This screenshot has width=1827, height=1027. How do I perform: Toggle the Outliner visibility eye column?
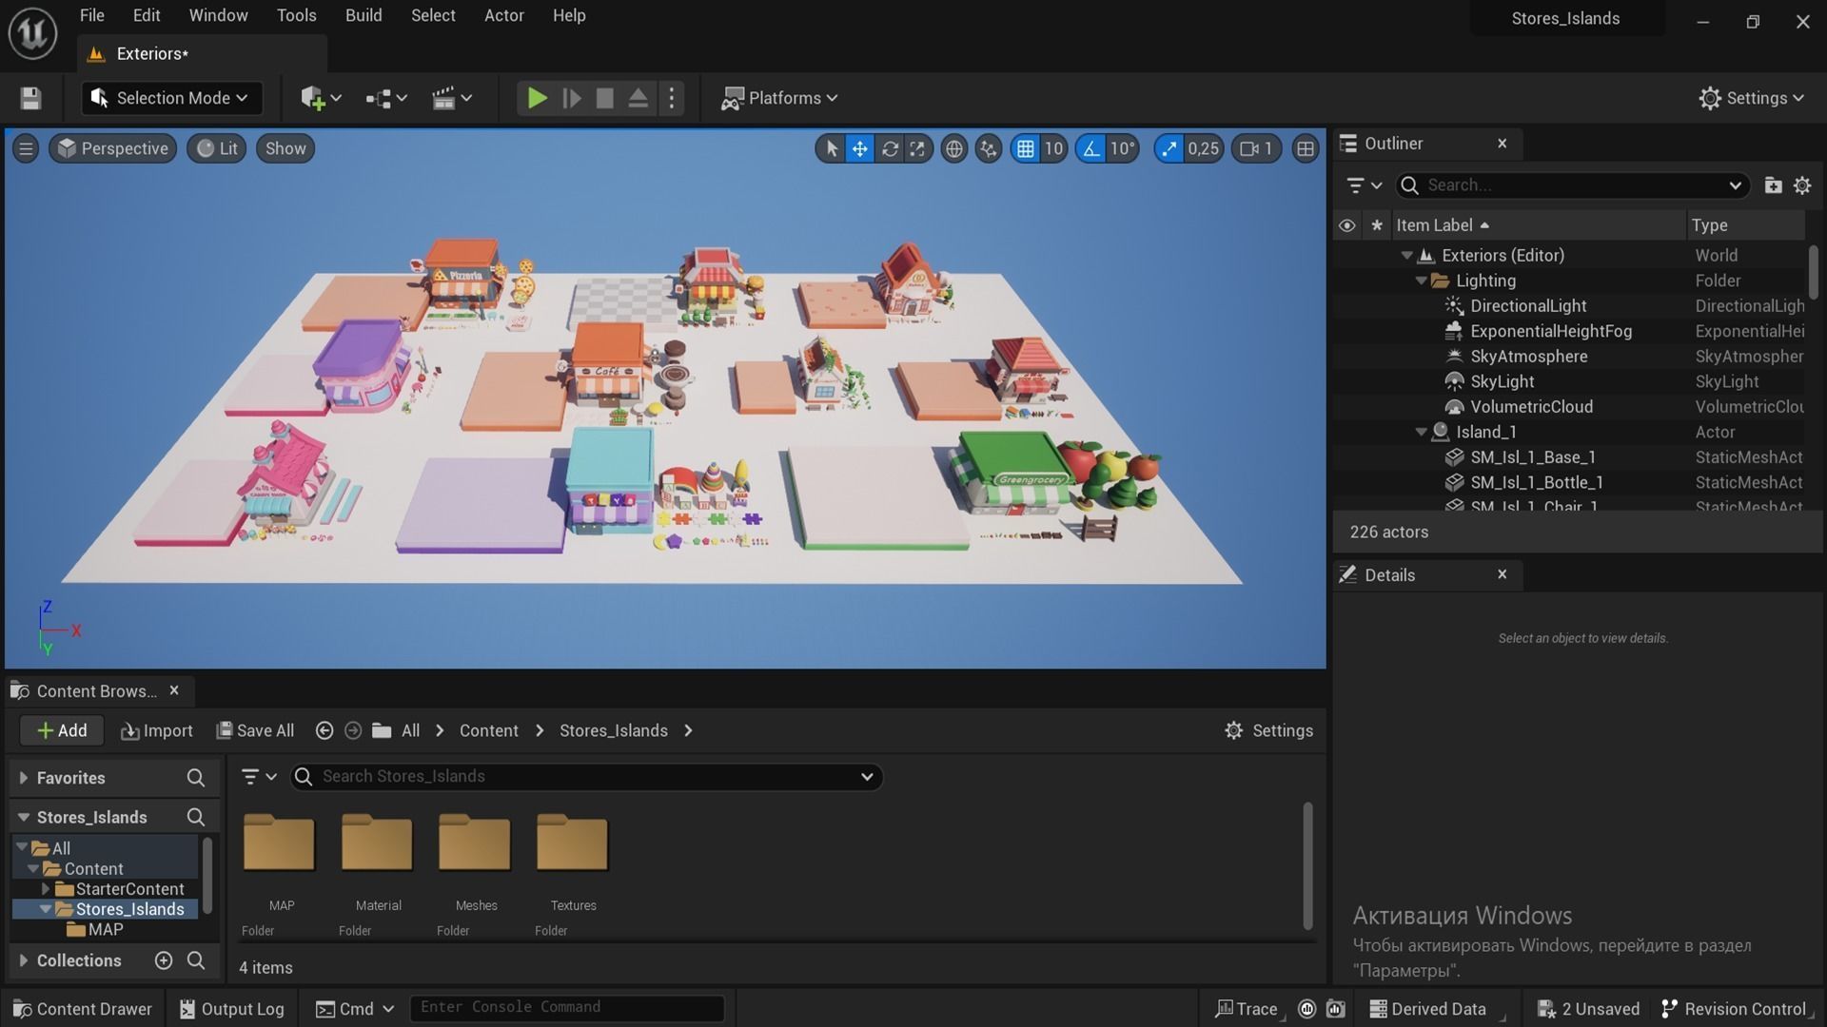[x=1346, y=225]
